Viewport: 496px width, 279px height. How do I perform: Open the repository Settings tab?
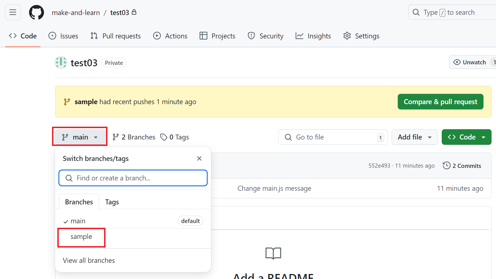coord(361,36)
